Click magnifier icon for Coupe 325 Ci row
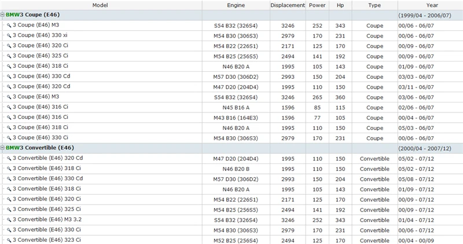This screenshot has width=463, height=244. coord(9,56)
